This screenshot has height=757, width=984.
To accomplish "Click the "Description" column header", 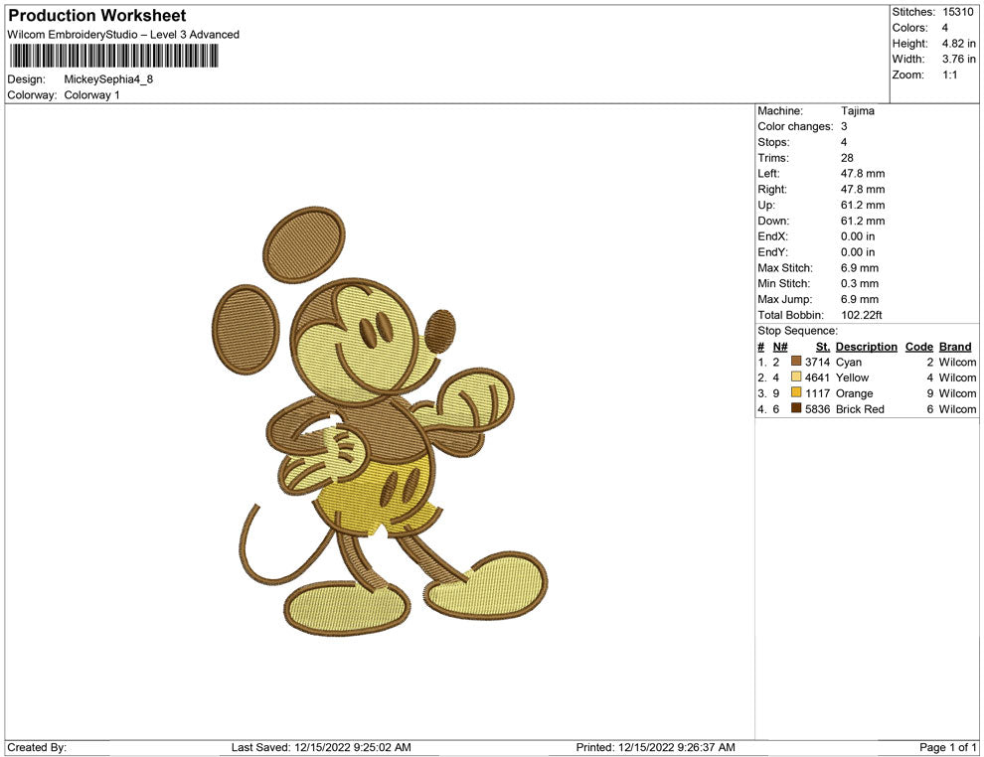I will tap(866, 347).
